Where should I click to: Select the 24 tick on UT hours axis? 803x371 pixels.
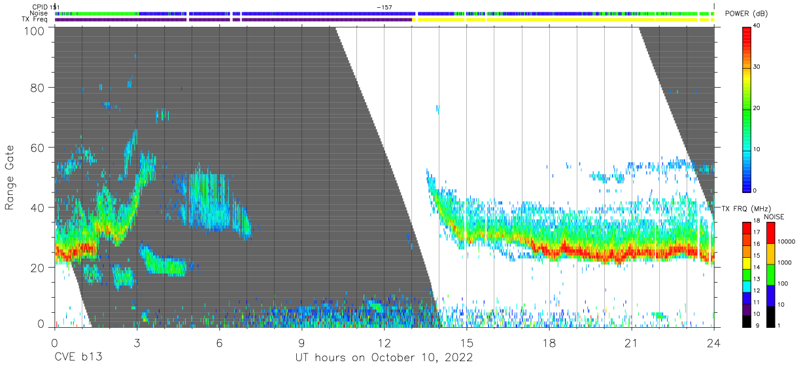[x=714, y=342]
